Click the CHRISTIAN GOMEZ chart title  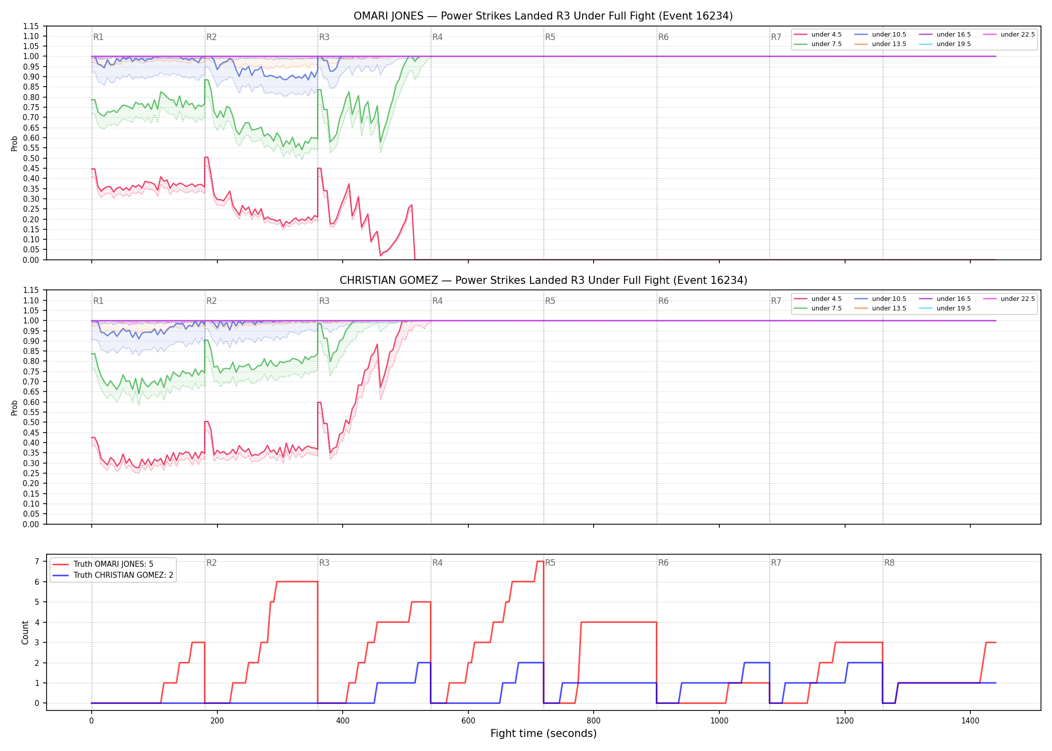(543, 280)
